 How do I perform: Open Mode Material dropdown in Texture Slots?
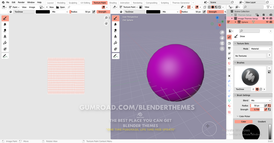click(260, 49)
